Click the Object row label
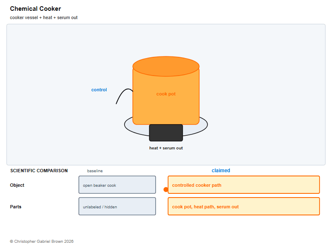The width and height of the screenshot is (332, 249). pyautogui.click(x=17, y=185)
